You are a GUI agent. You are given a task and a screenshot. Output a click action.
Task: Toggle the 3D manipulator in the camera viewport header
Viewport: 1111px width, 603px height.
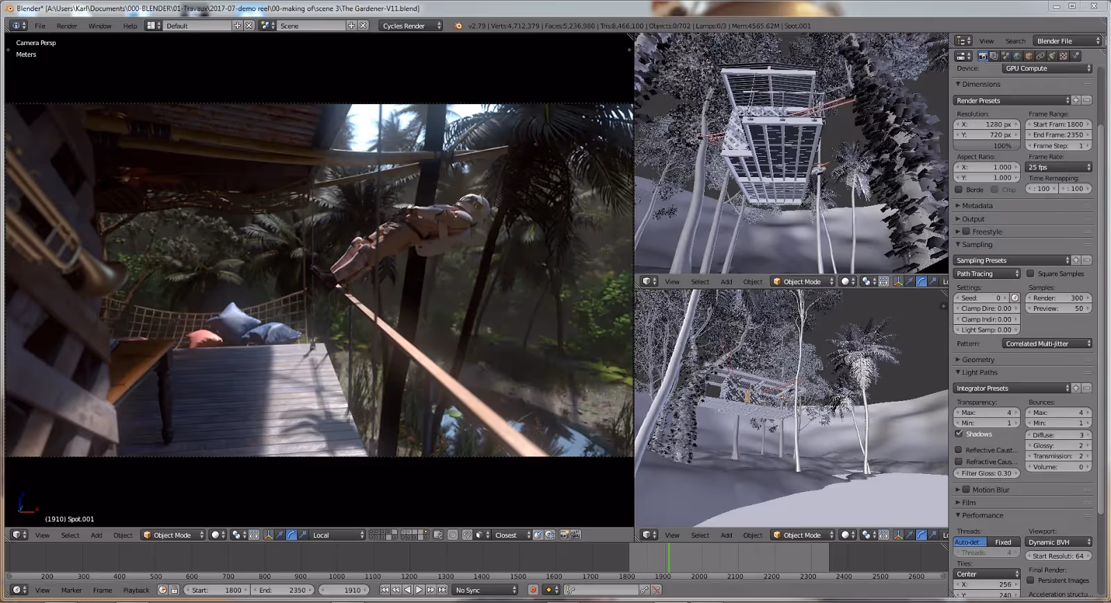click(269, 535)
